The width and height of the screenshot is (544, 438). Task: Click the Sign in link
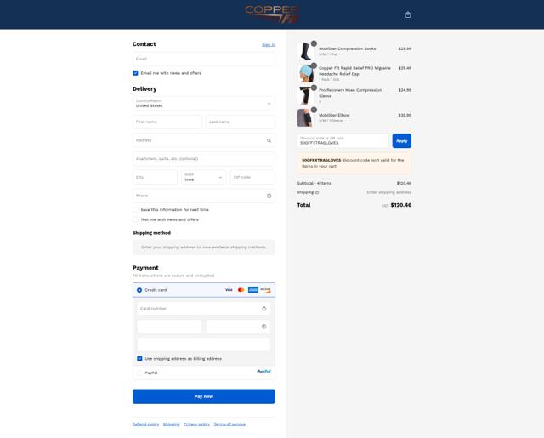(269, 45)
